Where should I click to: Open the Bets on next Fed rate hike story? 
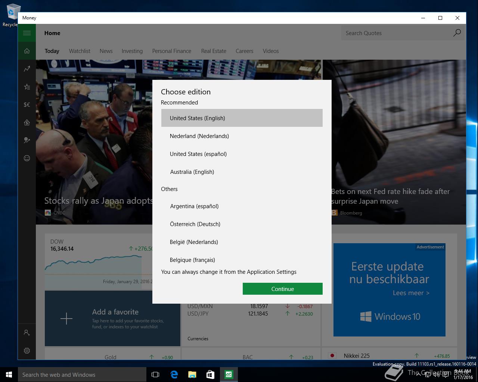pyautogui.click(x=391, y=196)
